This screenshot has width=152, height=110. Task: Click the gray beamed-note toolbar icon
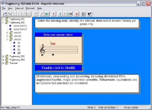point(42,14)
